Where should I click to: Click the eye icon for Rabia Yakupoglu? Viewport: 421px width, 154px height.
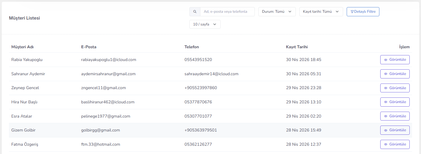[x=386, y=60]
